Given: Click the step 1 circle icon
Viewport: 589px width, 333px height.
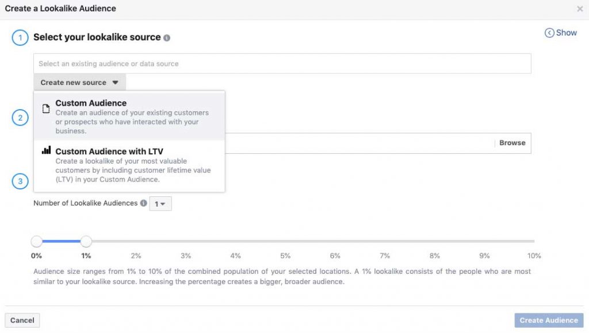Looking at the screenshot, I should (20, 38).
